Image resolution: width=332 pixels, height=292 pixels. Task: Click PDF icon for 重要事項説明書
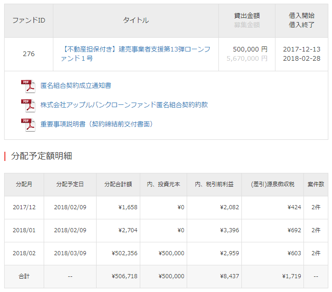pyautogui.click(x=28, y=125)
